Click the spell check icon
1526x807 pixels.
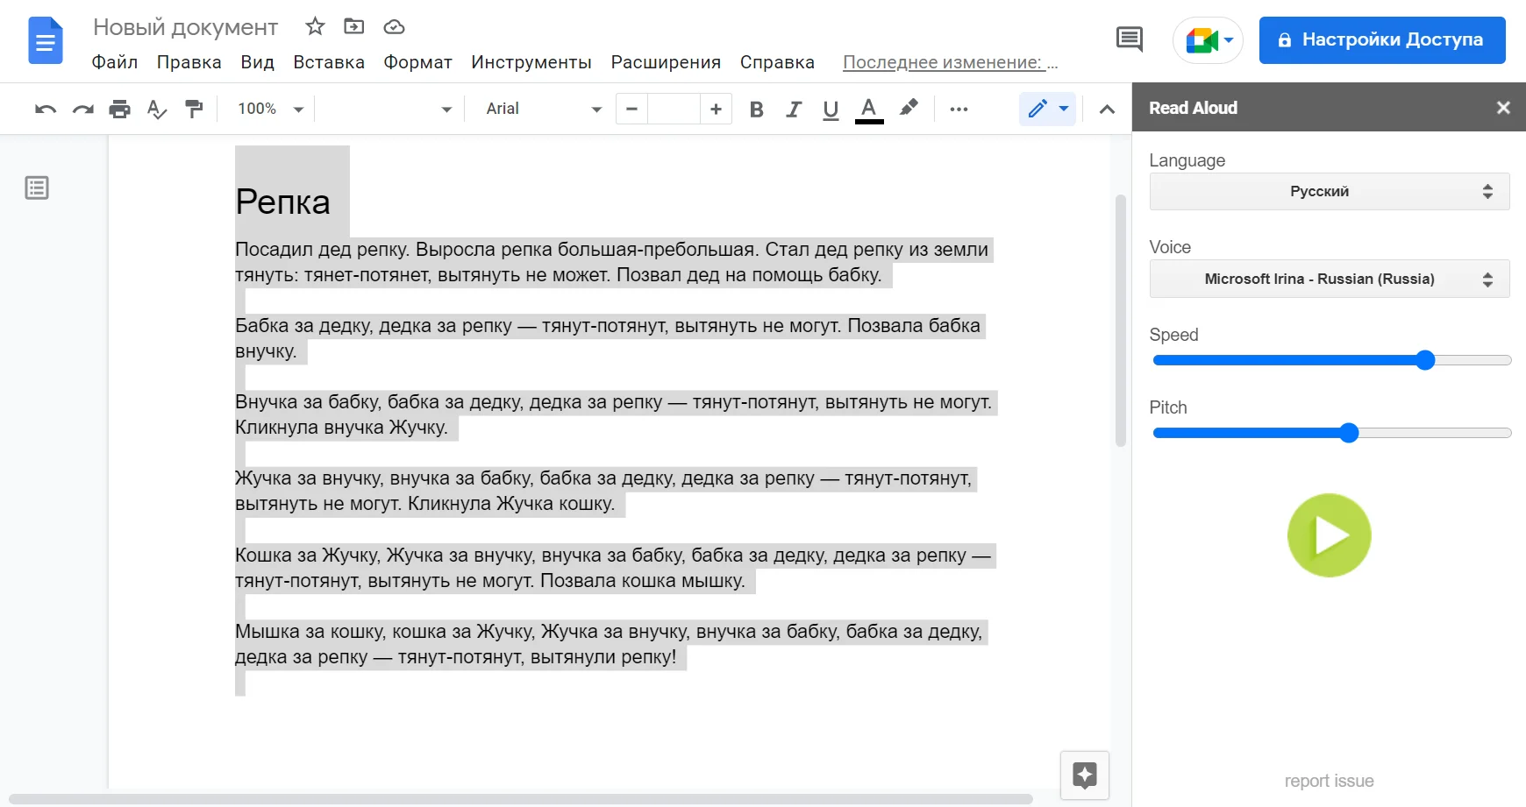[x=156, y=109]
